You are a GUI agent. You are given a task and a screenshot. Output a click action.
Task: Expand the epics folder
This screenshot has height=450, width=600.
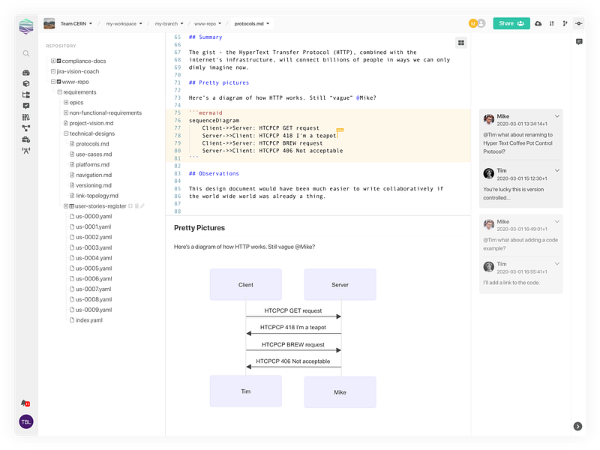click(x=66, y=102)
